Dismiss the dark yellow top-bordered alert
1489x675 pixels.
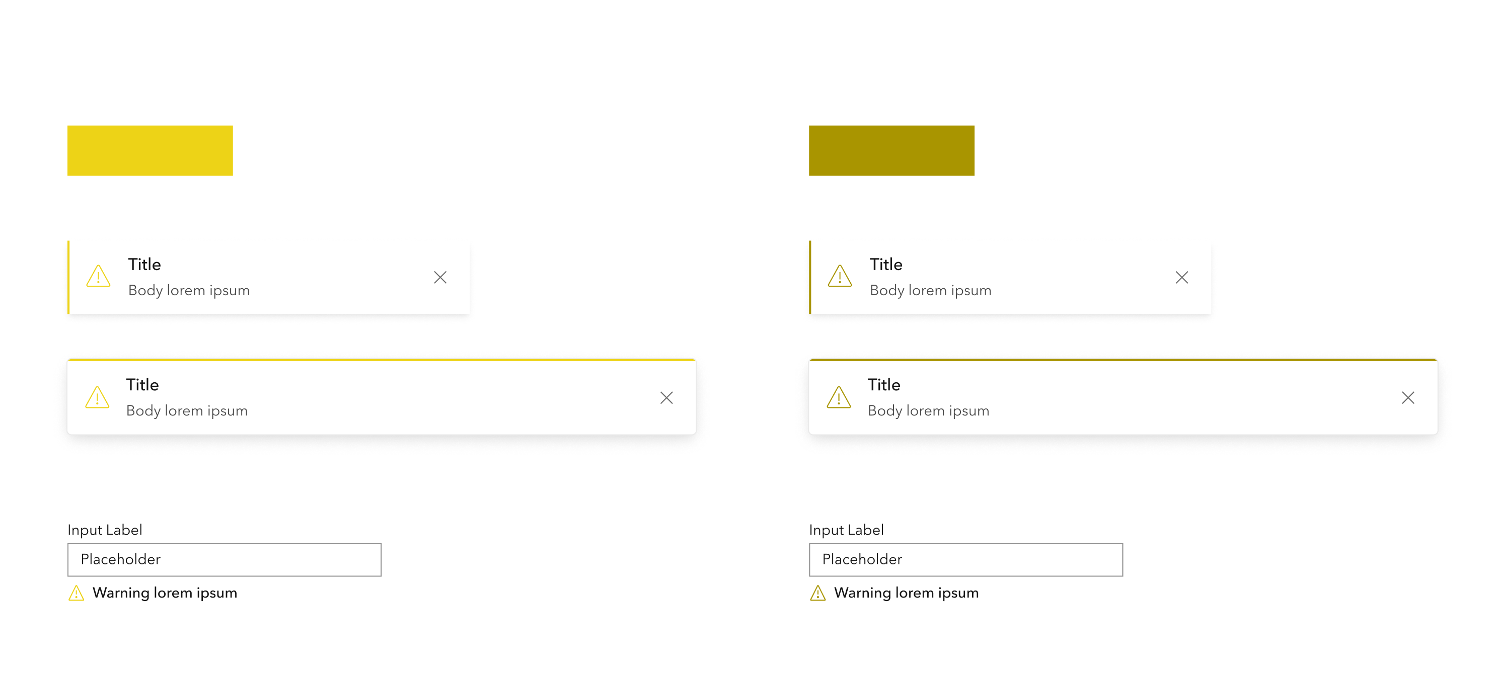(1408, 398)
